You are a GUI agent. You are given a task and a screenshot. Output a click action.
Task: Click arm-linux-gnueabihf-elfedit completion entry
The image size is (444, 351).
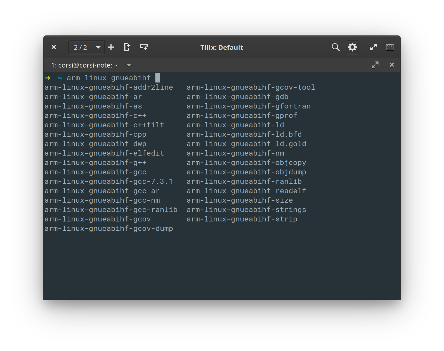pyautogui.click(x=104, y=153)
